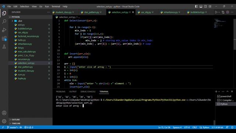This screenshot has height=133, width=236.
Task: Close the terminal panel
Action: (232, 92)
